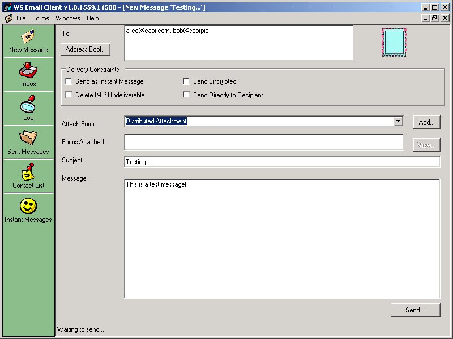Open Instant Messages smiley icon
Viewport: 453px width, 339px height.
tap(28, 207)
